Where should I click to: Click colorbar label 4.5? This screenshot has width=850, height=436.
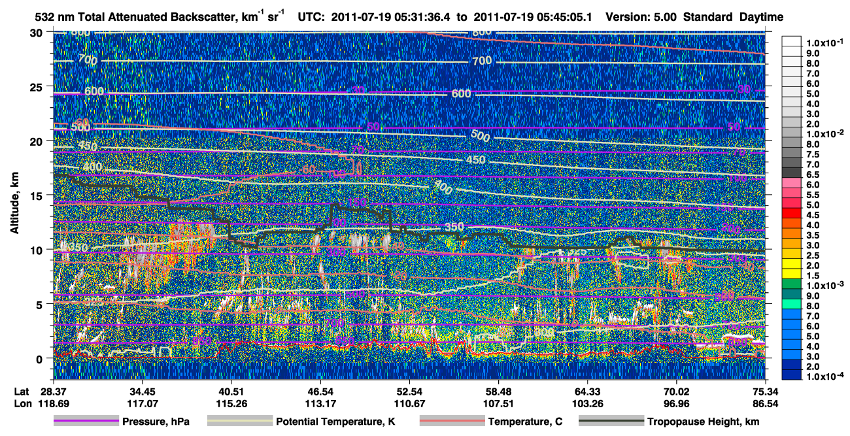[813, 215]
